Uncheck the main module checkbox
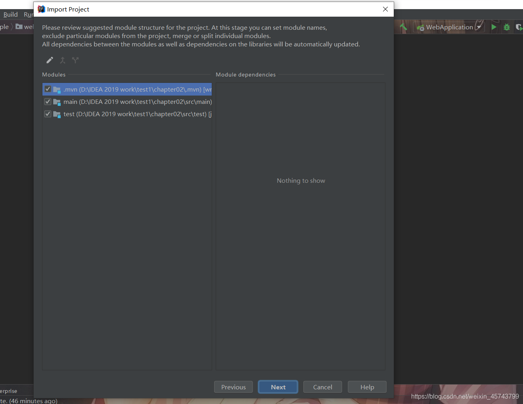The width and height of the screenshot is (523, 404). click(48, 101)
